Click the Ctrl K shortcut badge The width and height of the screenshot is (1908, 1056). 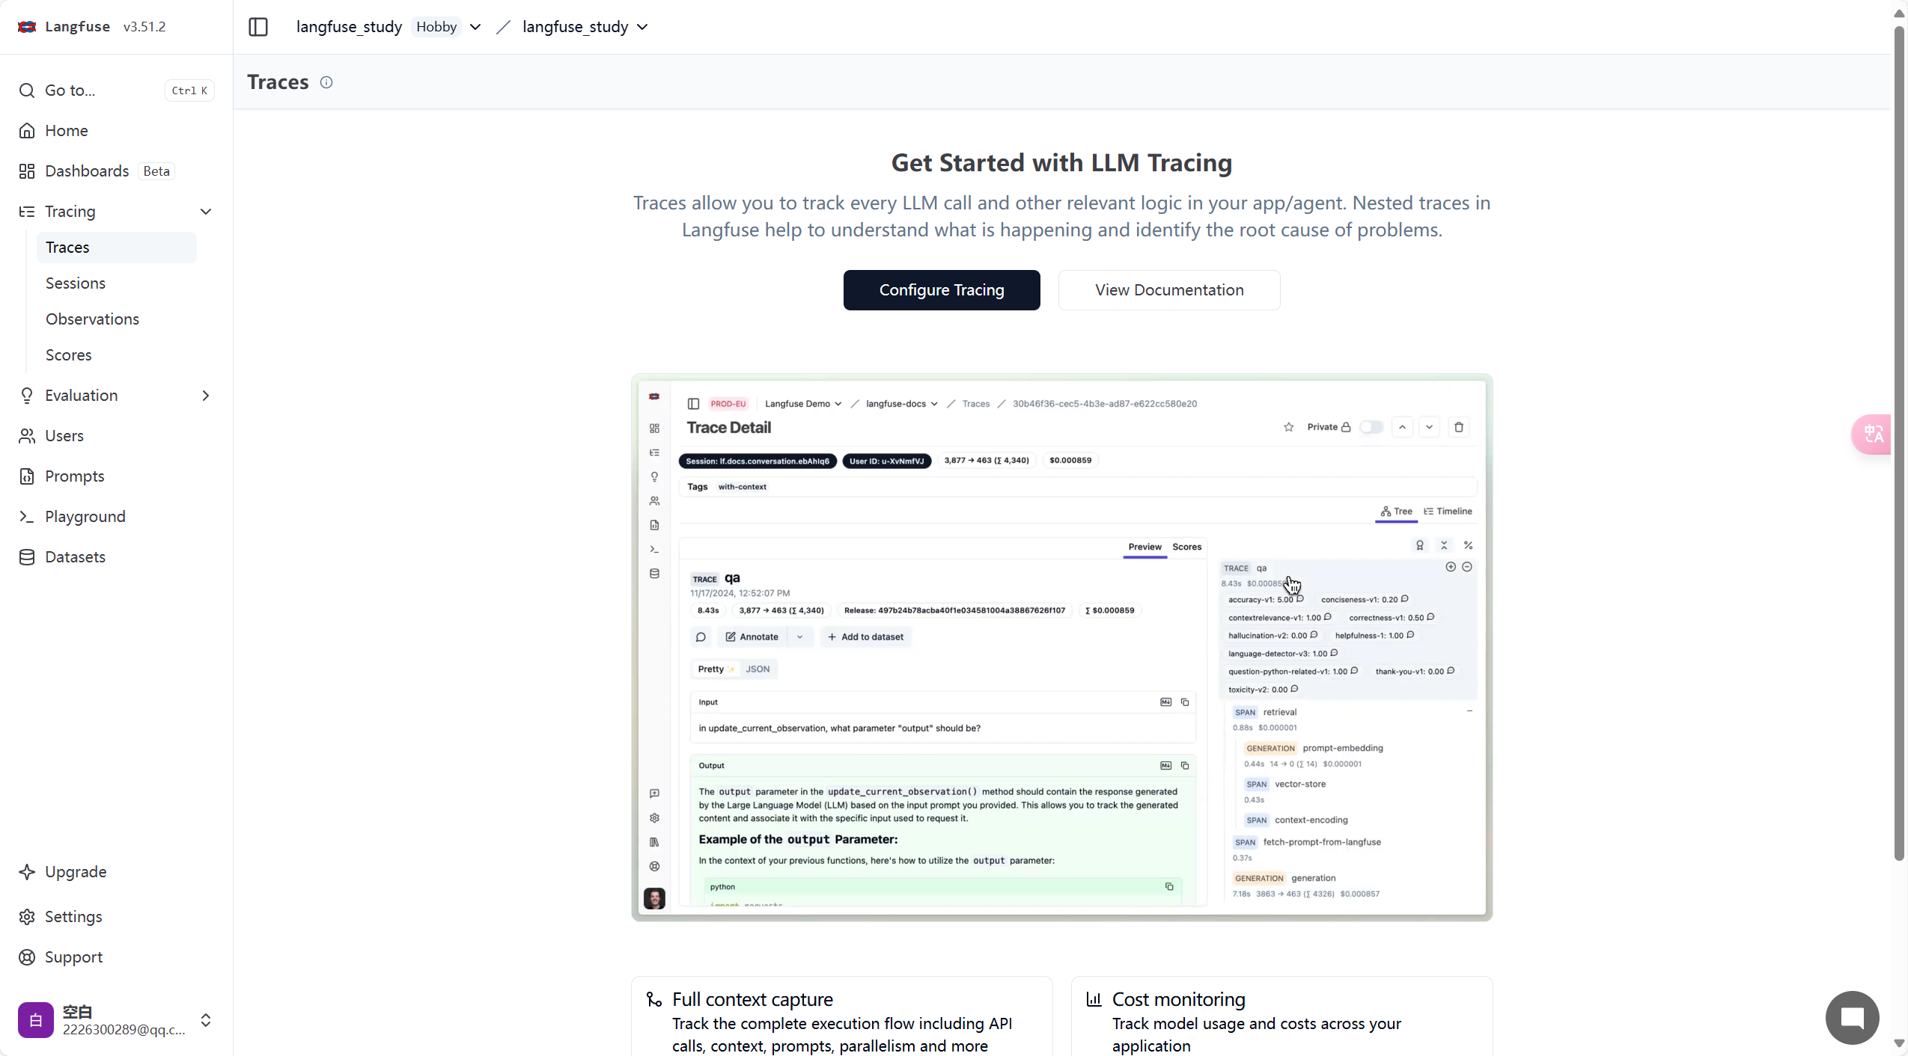189,90
